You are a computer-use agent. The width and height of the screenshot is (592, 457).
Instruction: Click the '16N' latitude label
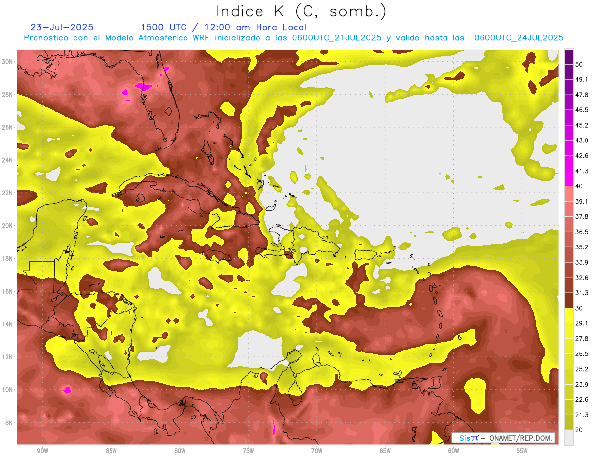(x=7, y=291)
